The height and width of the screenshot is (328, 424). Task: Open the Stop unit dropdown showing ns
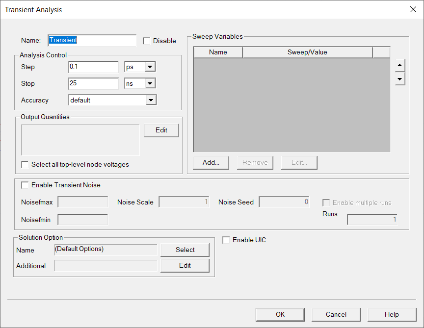[150, 83]
